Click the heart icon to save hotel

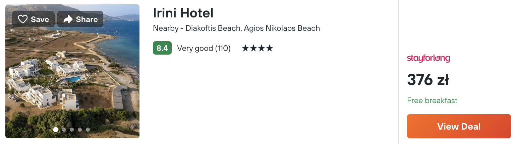pos(22,19)
